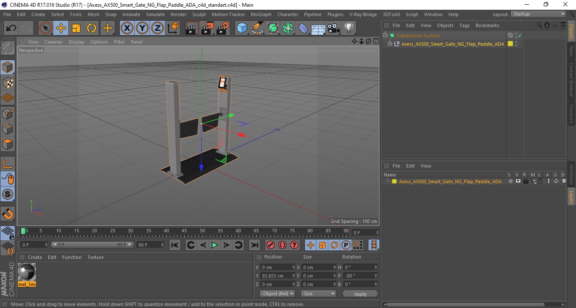Select the spline Pen tool icon
The width and height of the screenshot is (576, 308).
(x=258, y=28)
